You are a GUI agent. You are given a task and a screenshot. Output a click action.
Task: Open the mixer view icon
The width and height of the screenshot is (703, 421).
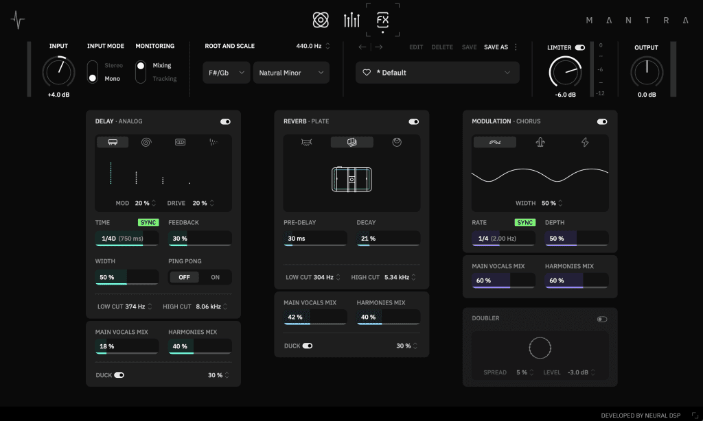351,21
